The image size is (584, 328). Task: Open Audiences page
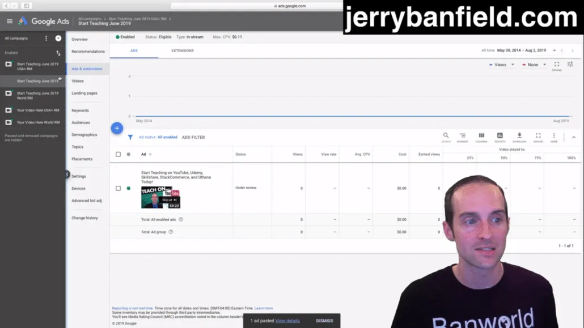tap(81, 122)
